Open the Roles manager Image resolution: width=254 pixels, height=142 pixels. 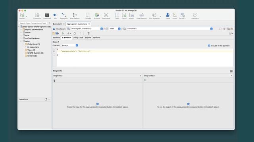[x=175, y=16]
